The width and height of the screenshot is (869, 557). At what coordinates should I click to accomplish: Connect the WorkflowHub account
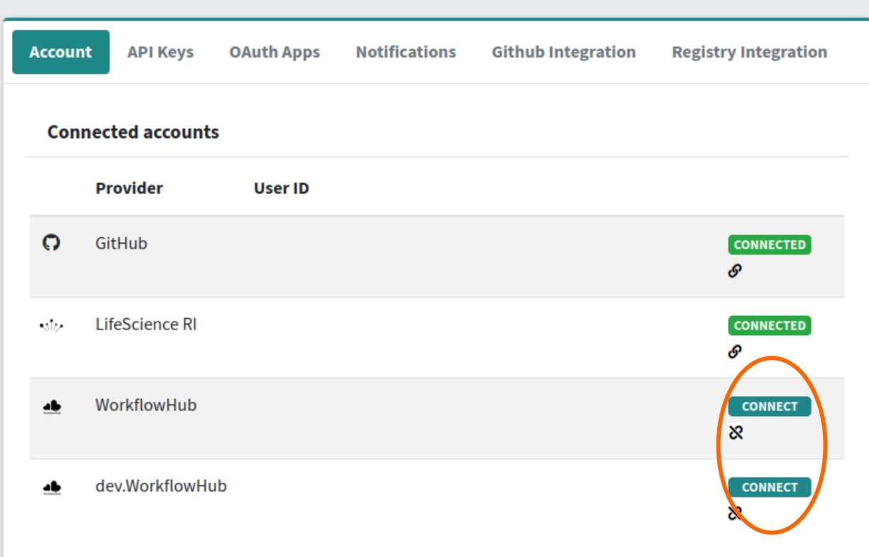point(770,407)
